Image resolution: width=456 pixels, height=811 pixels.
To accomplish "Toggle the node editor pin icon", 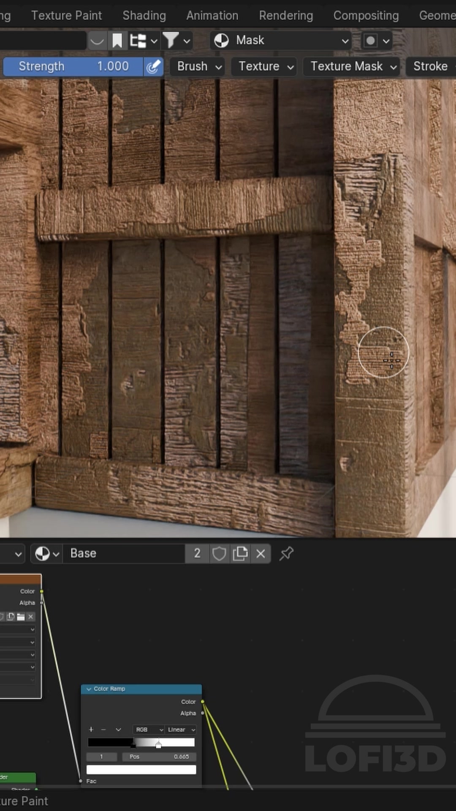I will (x=286, y=553).
